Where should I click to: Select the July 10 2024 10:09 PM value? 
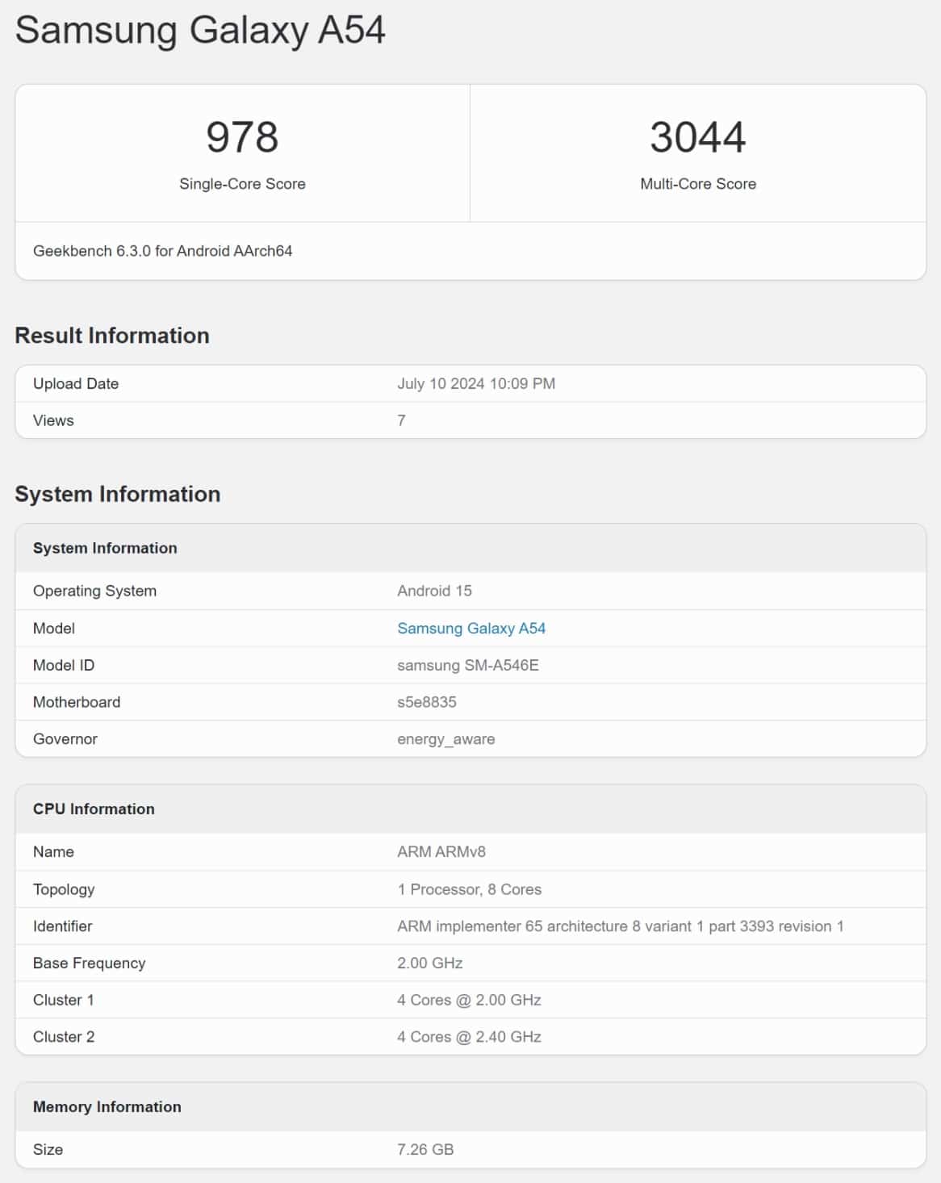(x=476, y=383)
